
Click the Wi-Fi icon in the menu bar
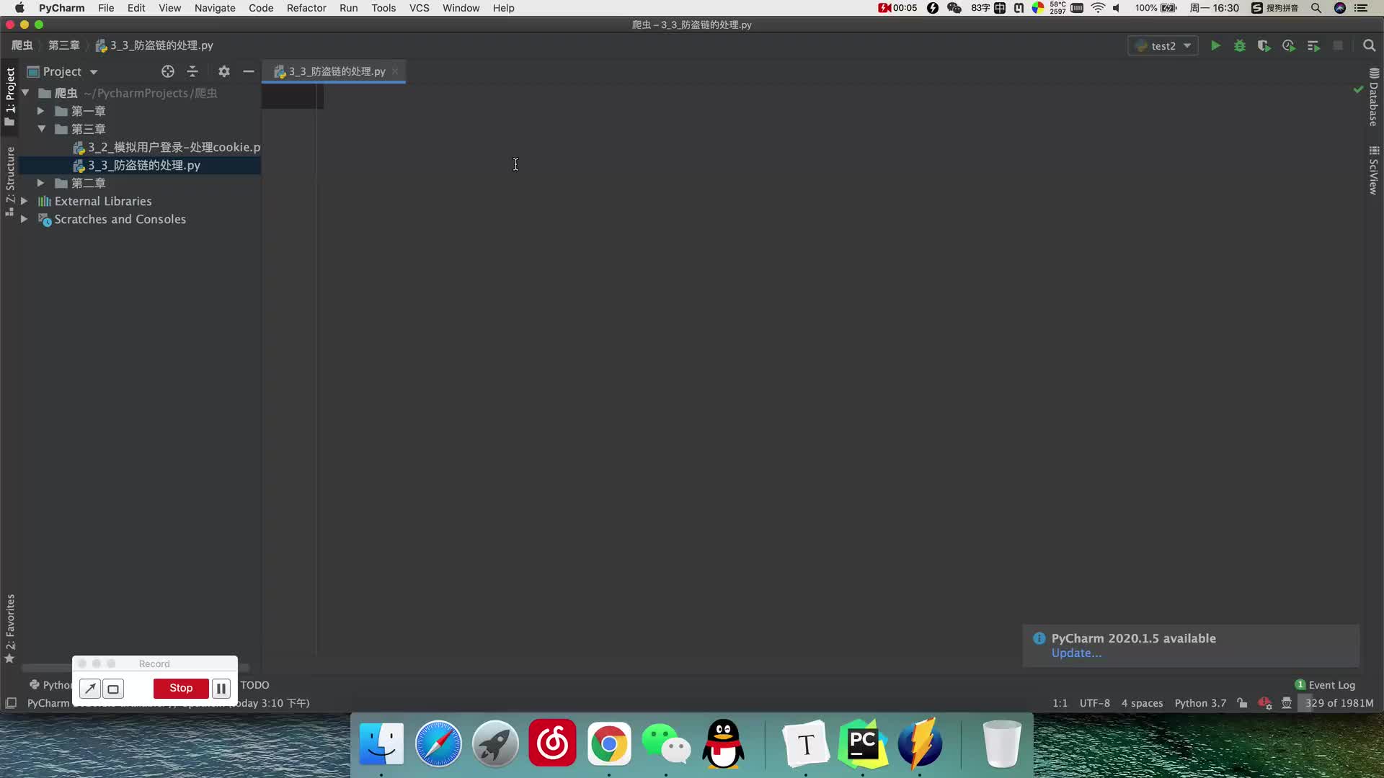point(1098,8)
